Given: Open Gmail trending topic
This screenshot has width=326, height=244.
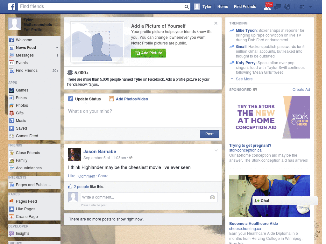Looking at the screenshot, I should tap(241, 47).
